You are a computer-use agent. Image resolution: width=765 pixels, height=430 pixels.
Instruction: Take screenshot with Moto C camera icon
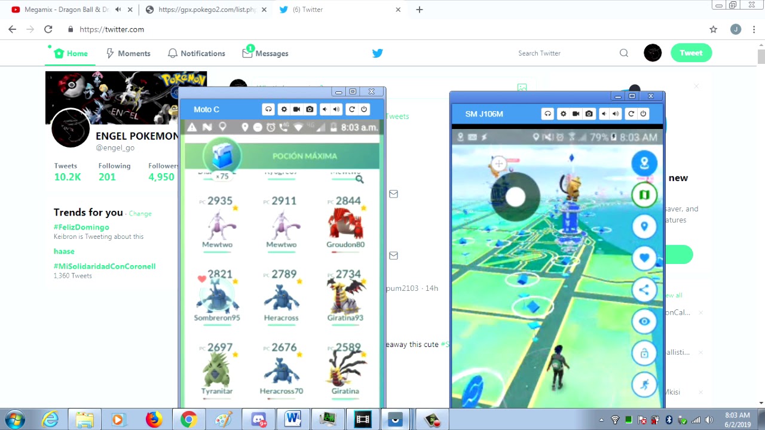pos(310,109)
